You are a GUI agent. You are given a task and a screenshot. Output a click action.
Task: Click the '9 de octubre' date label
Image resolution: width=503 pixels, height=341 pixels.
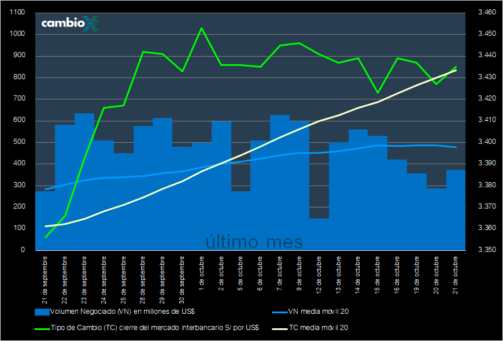point(299,273)
